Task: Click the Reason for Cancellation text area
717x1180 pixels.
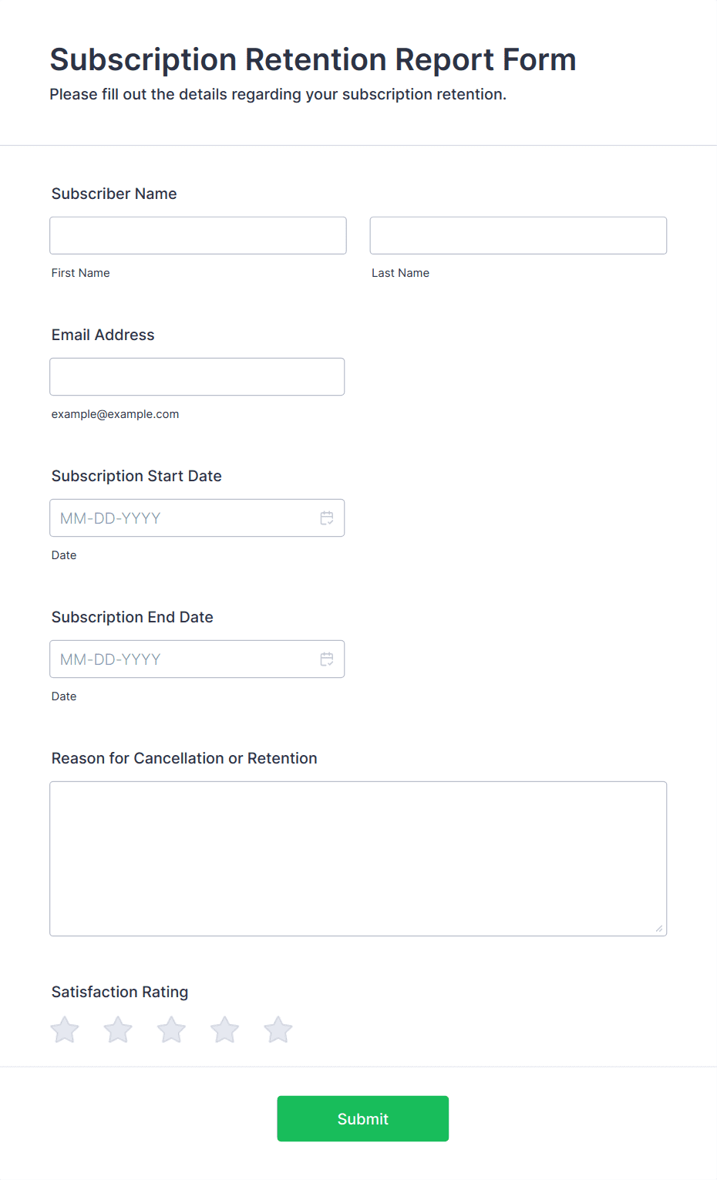Action: tap(358, 859)
